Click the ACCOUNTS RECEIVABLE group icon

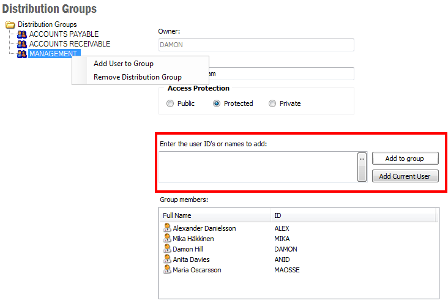[x=23, y=44]
